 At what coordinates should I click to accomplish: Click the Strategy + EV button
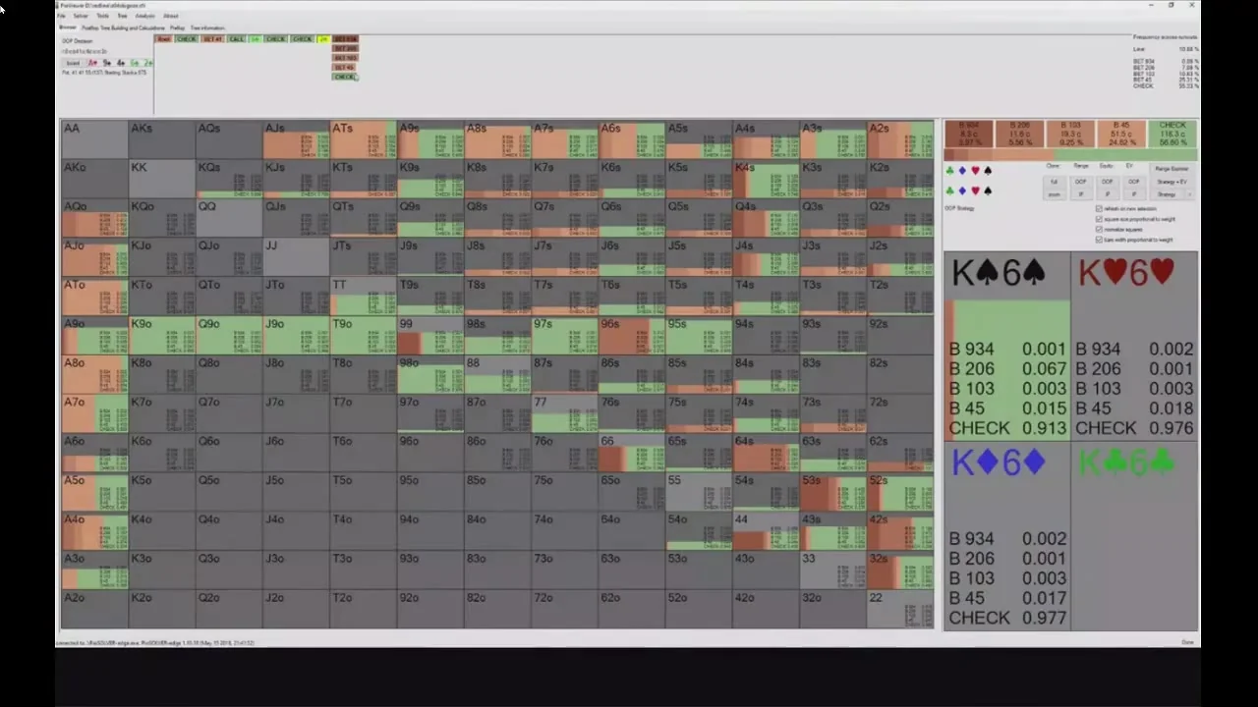[x=1172, y=182]
